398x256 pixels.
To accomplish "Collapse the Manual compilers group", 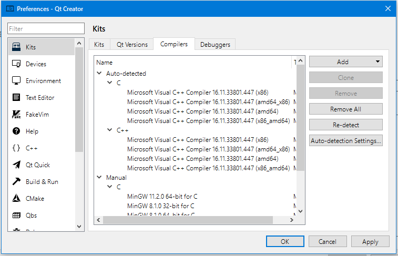I will click(99, 178).
